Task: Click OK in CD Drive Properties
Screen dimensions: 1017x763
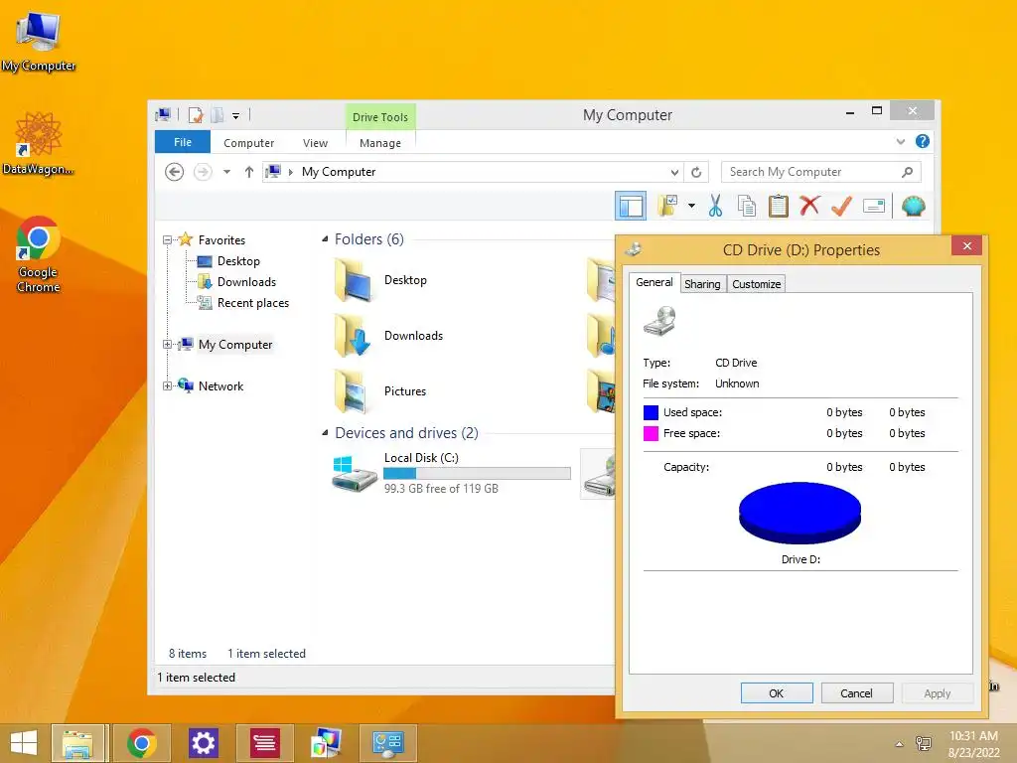Action: click(777, 692)
